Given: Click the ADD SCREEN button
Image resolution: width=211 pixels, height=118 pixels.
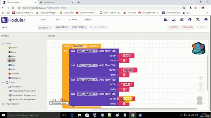Looking at the screenshot, I should coord(62,27).
